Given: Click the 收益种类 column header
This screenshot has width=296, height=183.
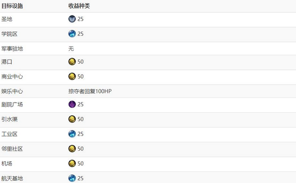Looking at the screenshot, I should click(x=79, y=6).
